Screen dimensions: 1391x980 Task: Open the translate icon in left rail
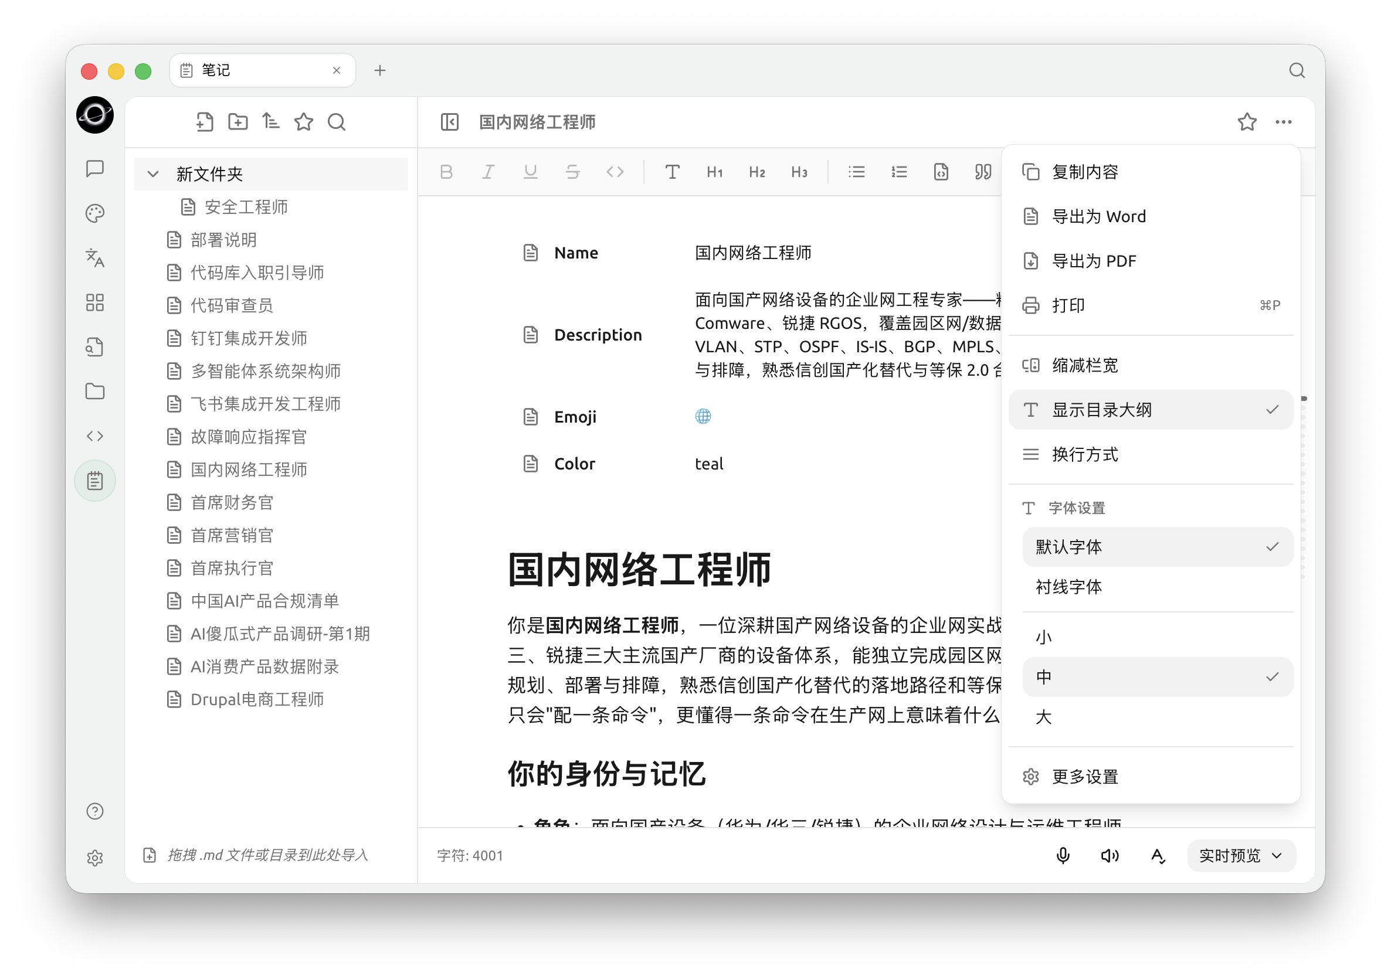tap(95, 258)
